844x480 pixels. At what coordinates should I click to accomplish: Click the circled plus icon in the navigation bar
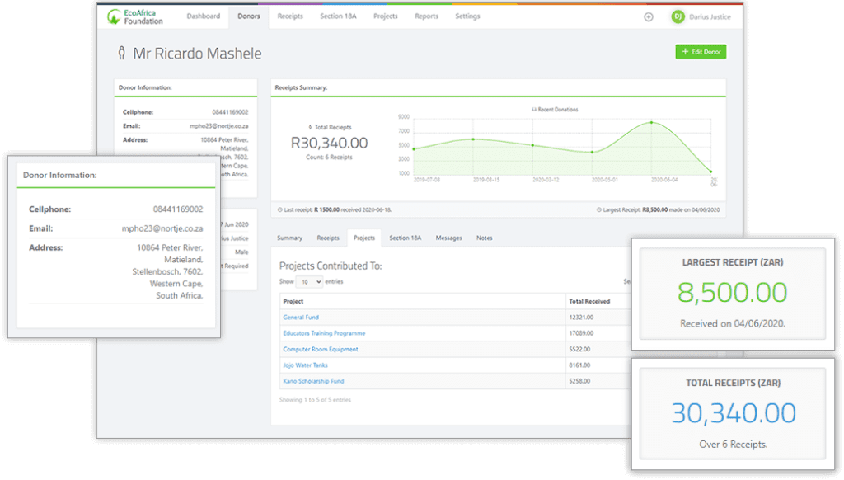[648, 15]
